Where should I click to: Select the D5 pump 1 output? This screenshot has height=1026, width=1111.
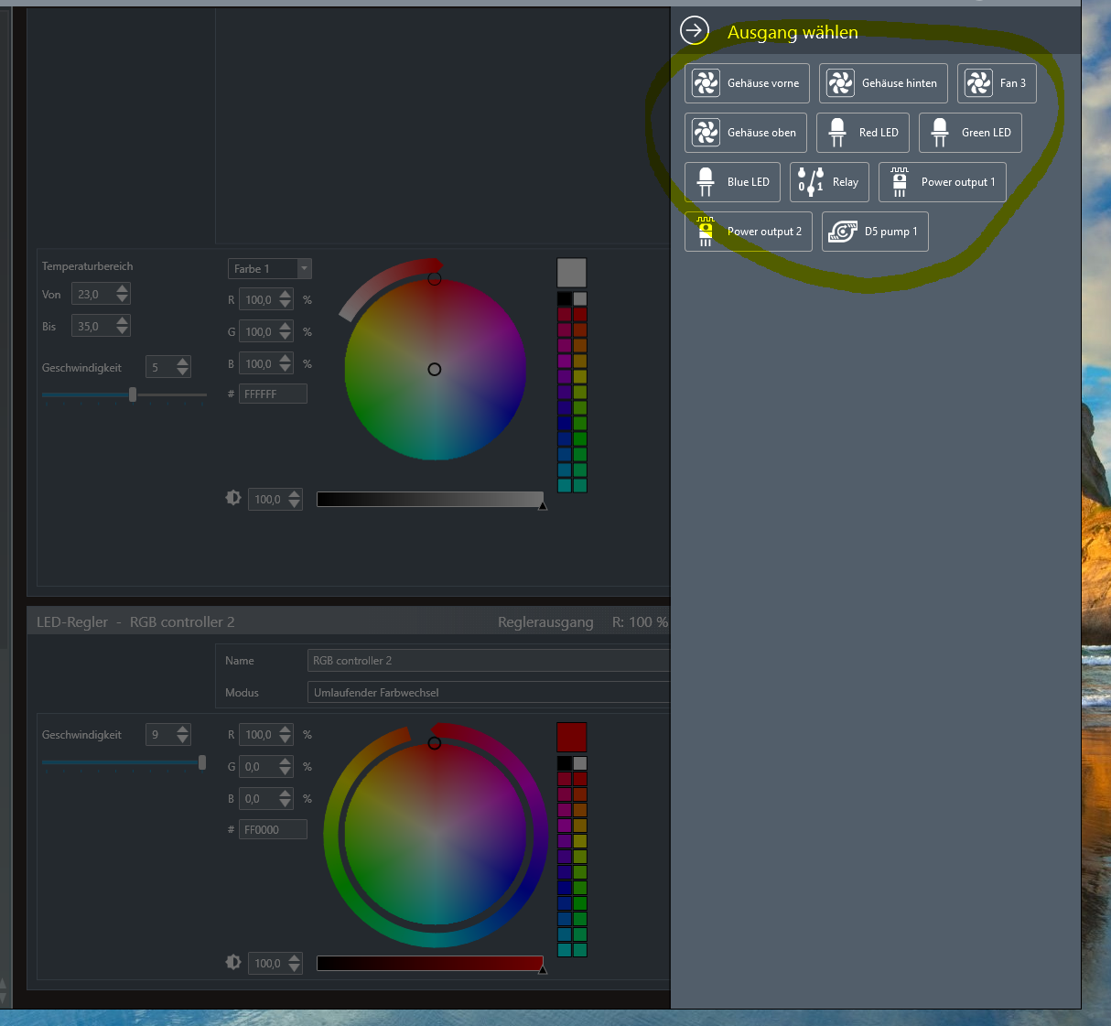[x=874, y=232]
